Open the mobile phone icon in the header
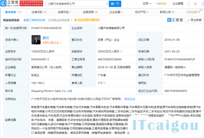Screen dimensions: 204x138 [x=188, y=4]
